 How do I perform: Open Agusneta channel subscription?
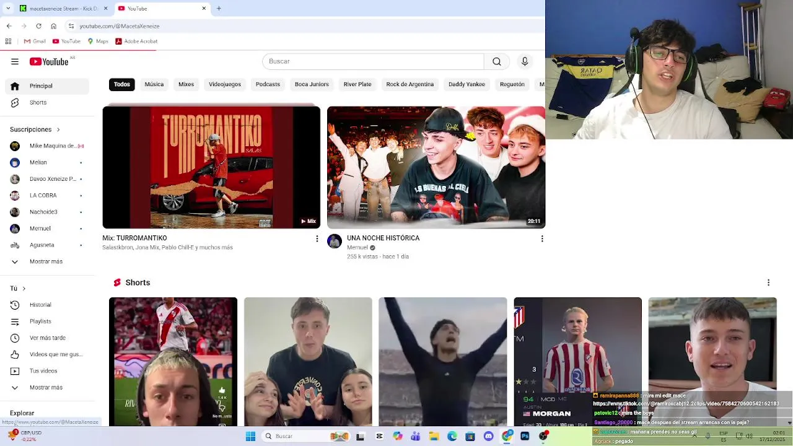point(47,245)
